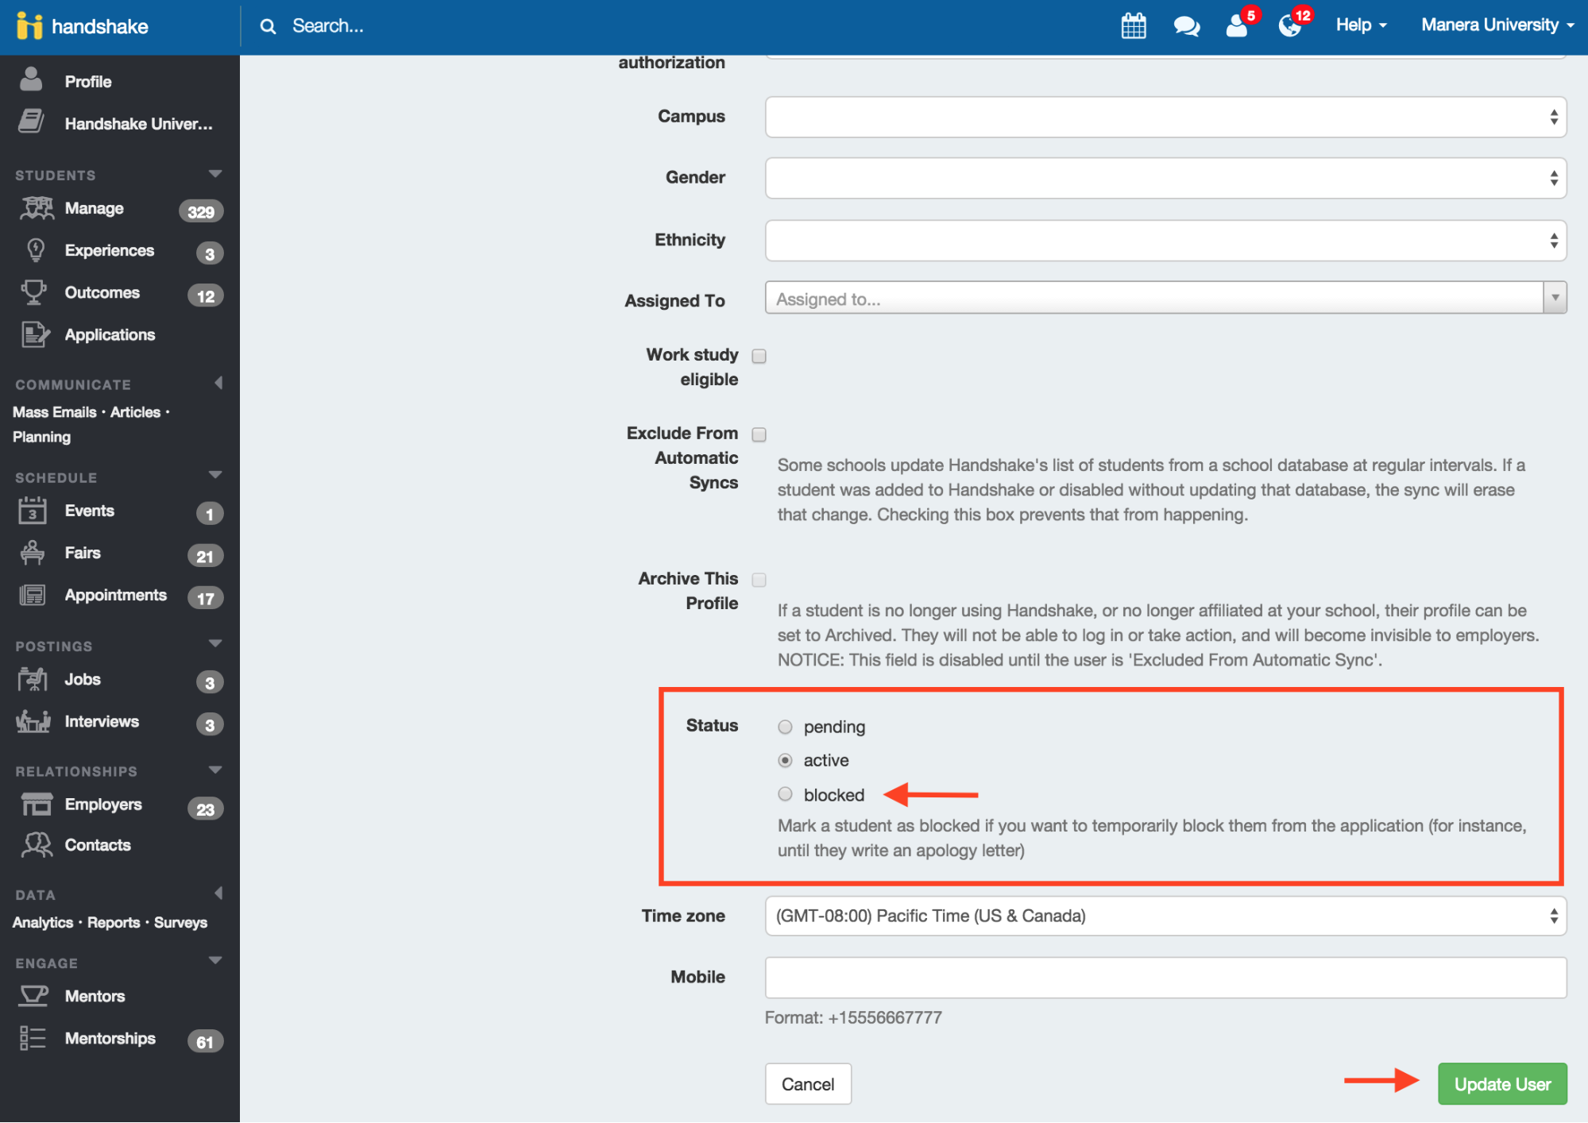Click the Appointments icon
The image size is (1588, 1123).
coord(33,595)
